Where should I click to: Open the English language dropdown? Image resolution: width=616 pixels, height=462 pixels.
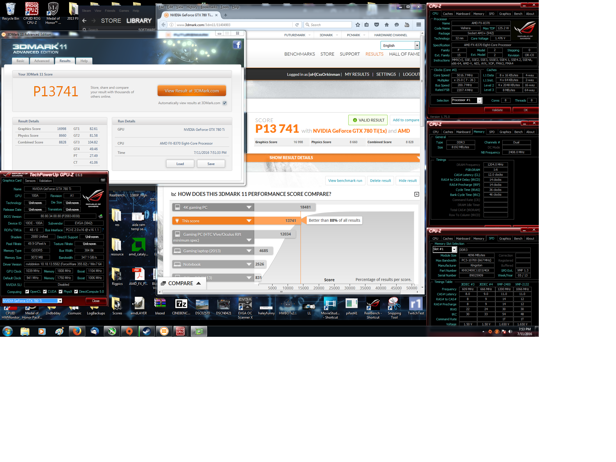tap(400, 45)
